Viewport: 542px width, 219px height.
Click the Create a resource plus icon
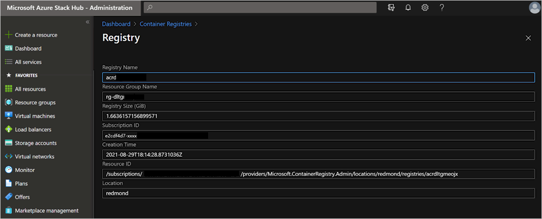9,35
